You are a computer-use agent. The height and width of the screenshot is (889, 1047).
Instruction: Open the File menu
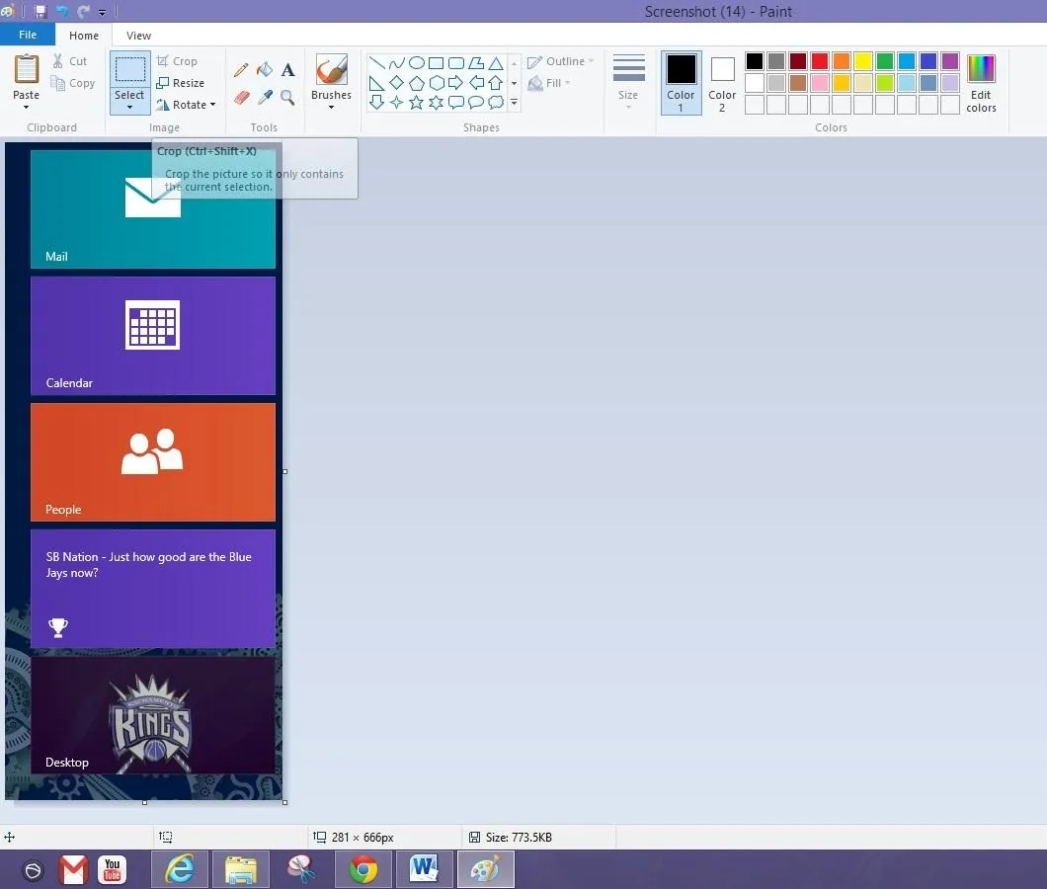click(28, 35)
